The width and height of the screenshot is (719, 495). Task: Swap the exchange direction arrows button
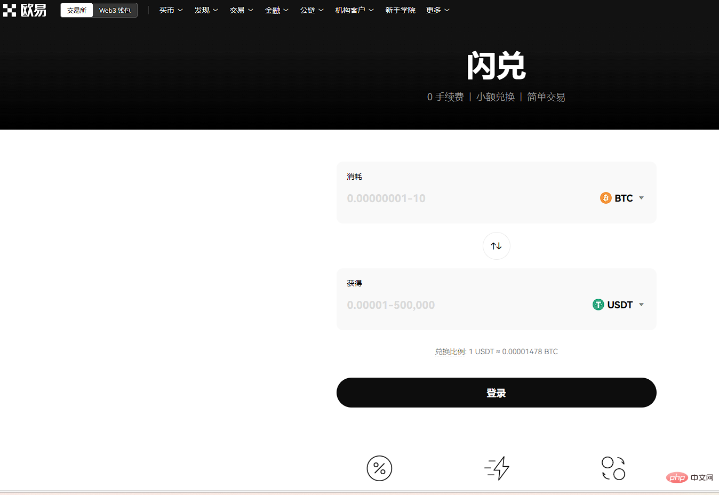click(x=496, y=246)
